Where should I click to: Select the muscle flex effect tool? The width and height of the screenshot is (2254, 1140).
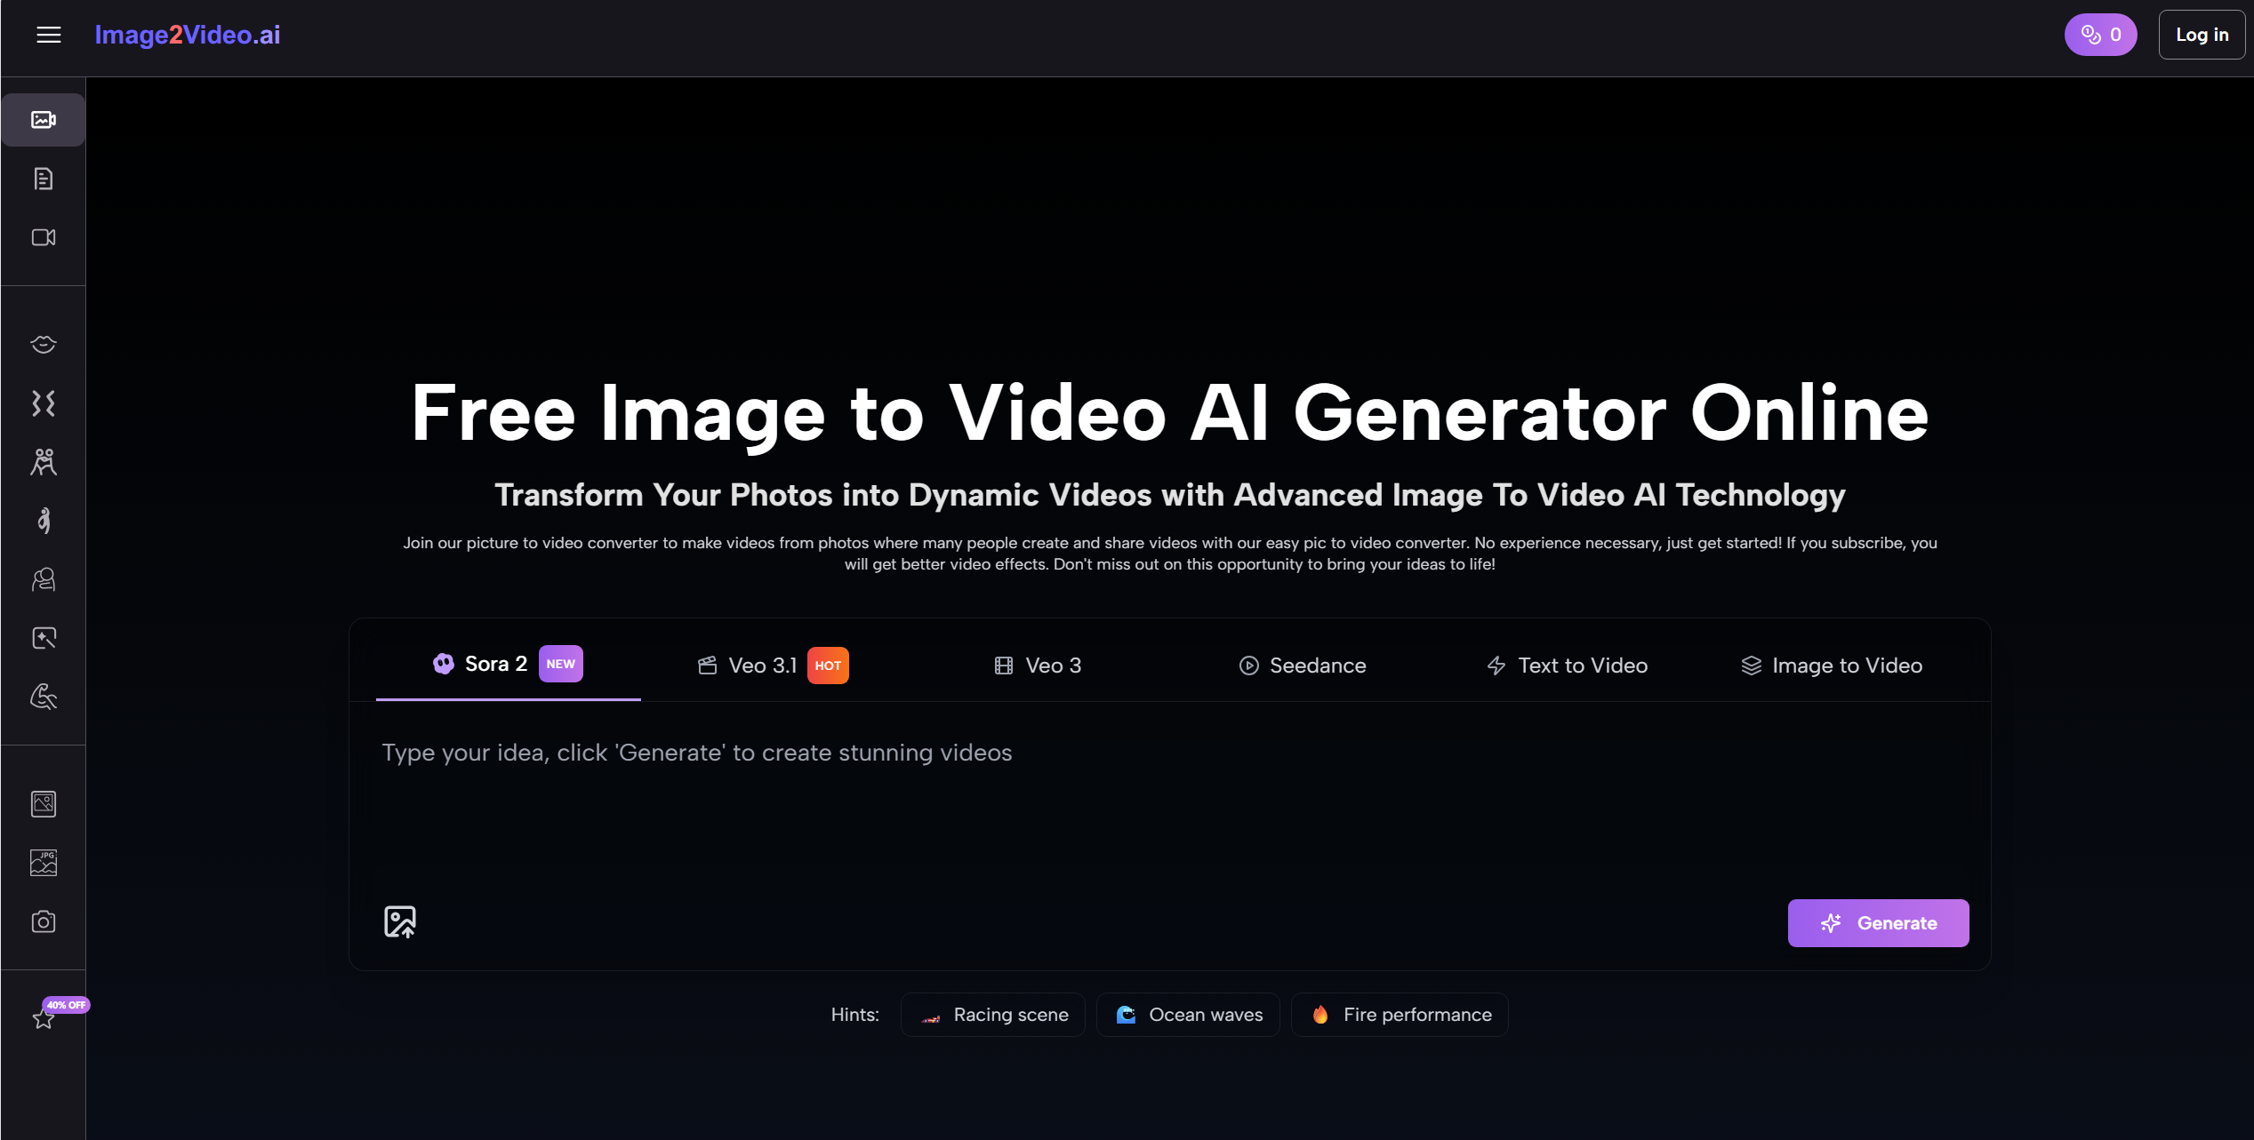pyautogui.click(x=42, y=698)
